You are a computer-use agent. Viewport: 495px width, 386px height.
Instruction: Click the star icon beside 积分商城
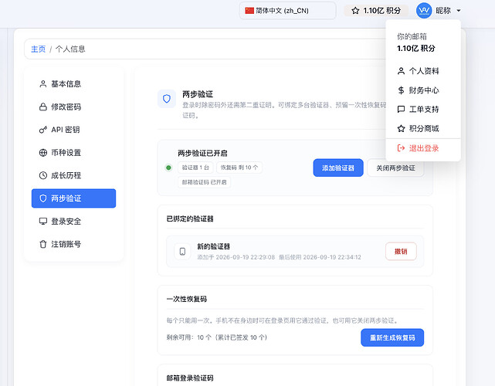coord(401,128)
